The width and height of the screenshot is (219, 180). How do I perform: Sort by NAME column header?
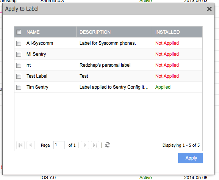pyautogui.click(x=33, y=32)
